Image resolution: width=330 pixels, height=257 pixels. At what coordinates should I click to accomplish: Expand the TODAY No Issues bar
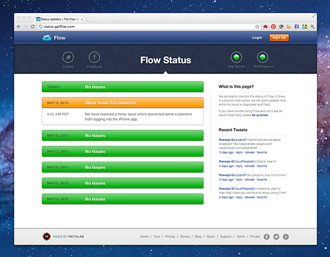click(123, 87)
